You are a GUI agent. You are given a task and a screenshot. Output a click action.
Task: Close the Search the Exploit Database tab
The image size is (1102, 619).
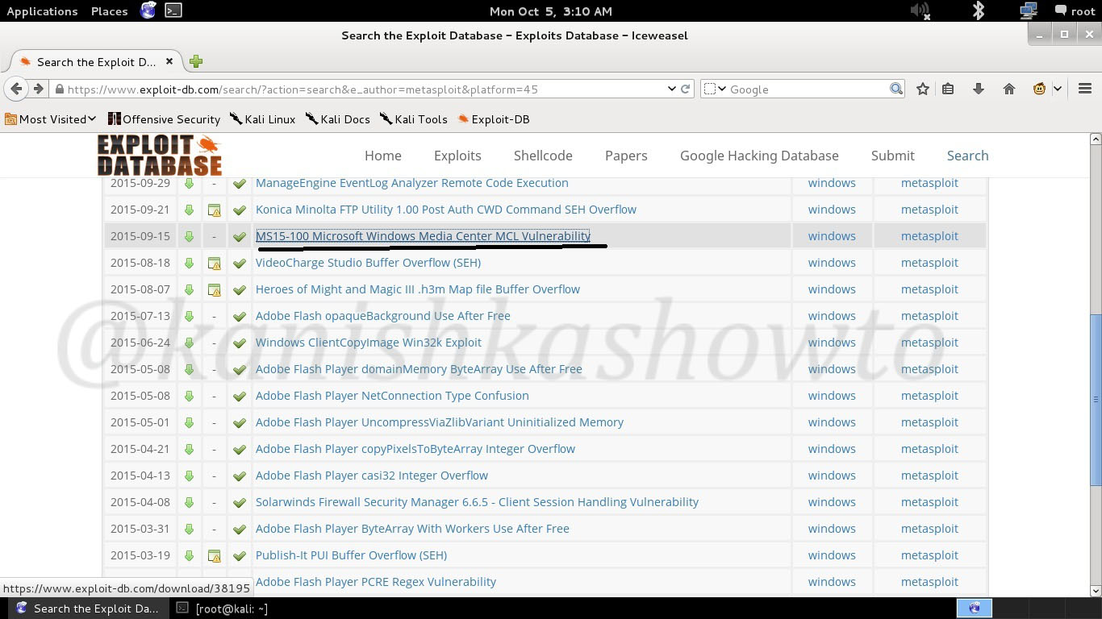169,61
